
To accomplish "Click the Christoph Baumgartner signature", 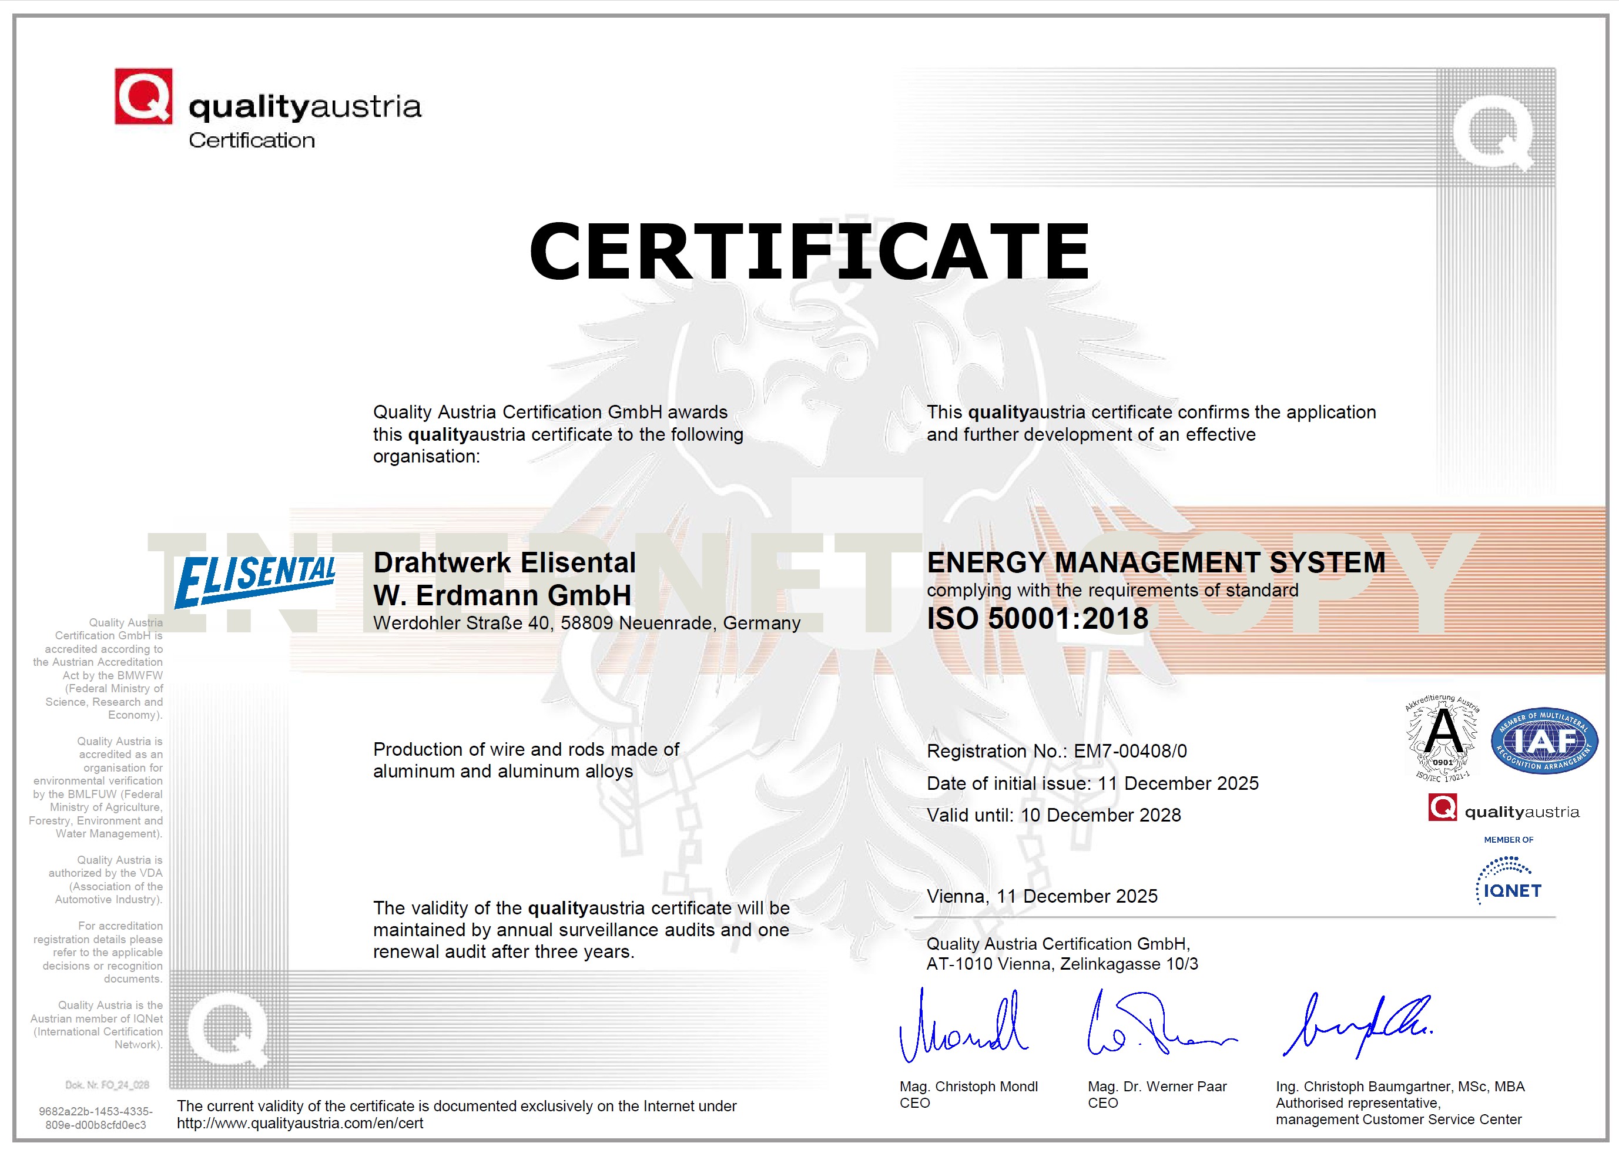I will coord(1356,1027).
